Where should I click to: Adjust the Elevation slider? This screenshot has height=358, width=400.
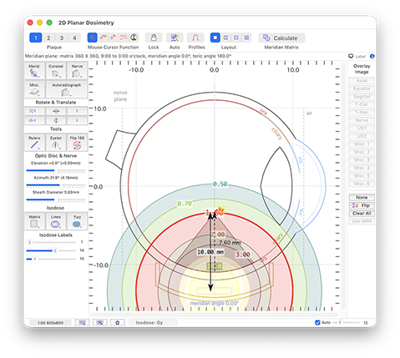pos(56,170)
